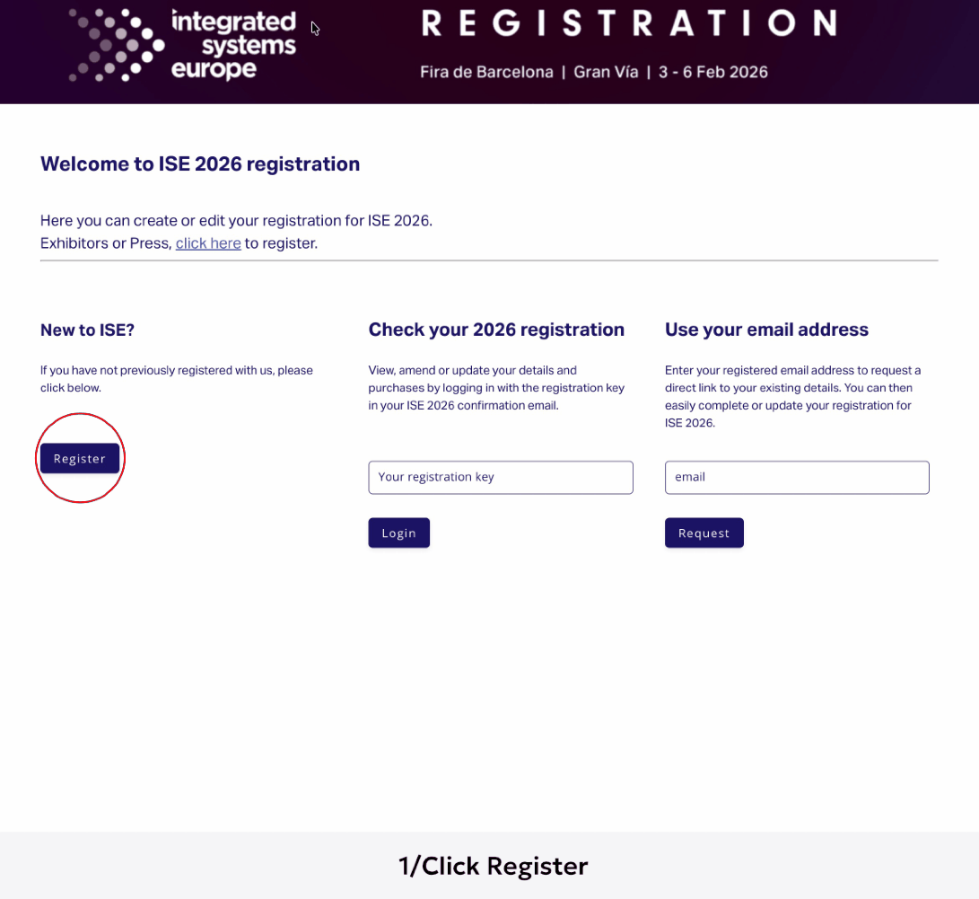
Task: Click the "Check your 2026 registration" heading
Action: click(496, 330)
